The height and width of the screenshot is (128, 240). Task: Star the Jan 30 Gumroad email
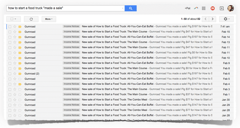(15, 100)
